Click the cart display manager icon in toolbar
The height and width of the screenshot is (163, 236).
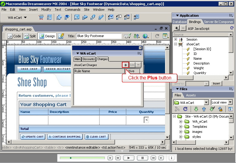point(49,17)
